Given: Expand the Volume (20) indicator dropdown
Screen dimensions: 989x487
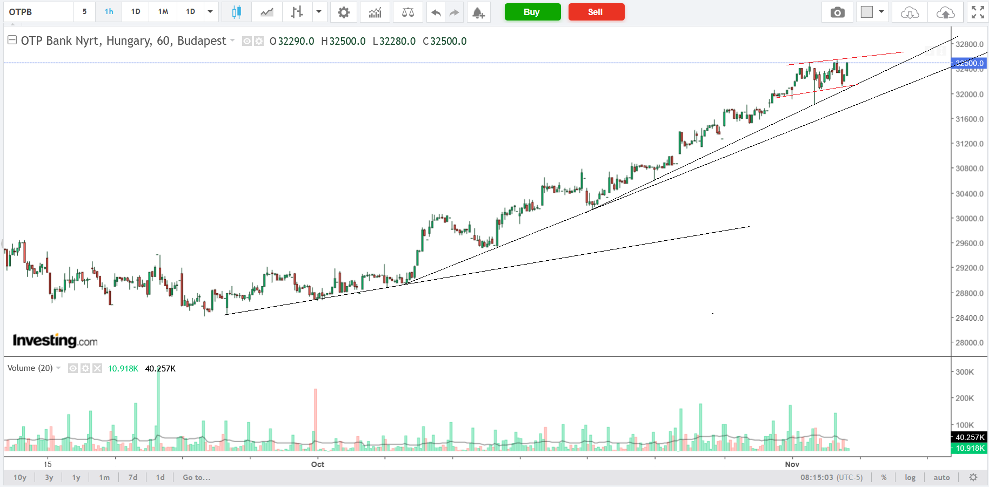Looking at the screenshot, I should coord(58,368).
